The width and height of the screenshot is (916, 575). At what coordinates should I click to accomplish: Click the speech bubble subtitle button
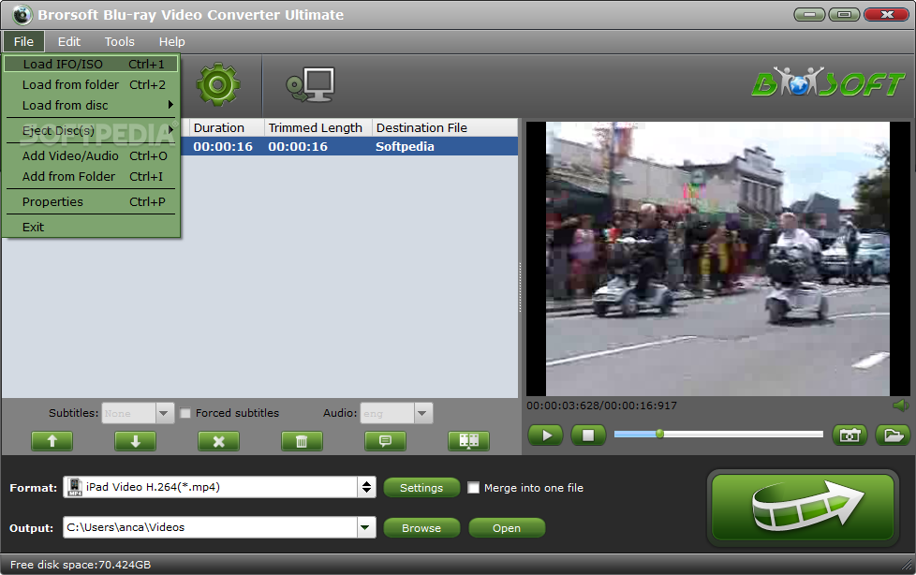click(385, 441)
